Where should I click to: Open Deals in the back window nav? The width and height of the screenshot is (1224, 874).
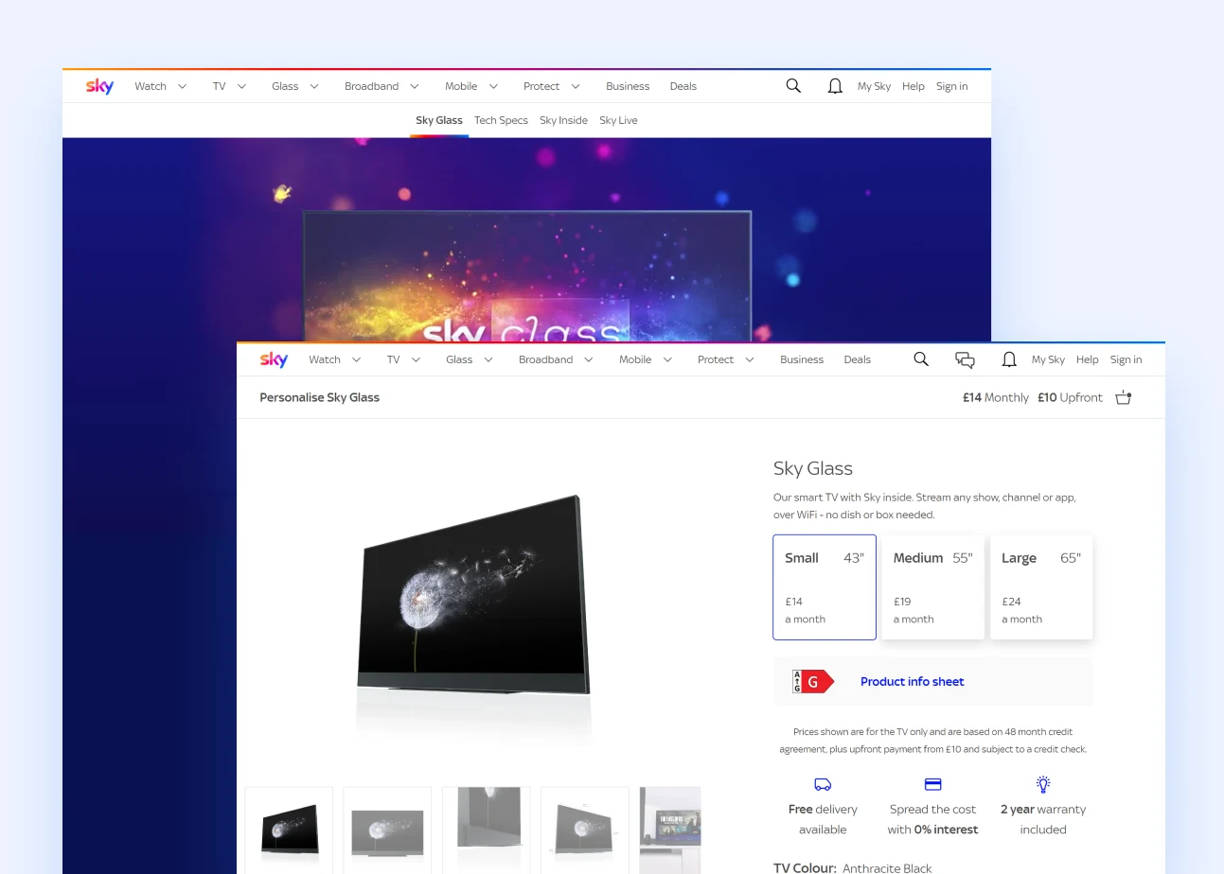click(683, 86)
